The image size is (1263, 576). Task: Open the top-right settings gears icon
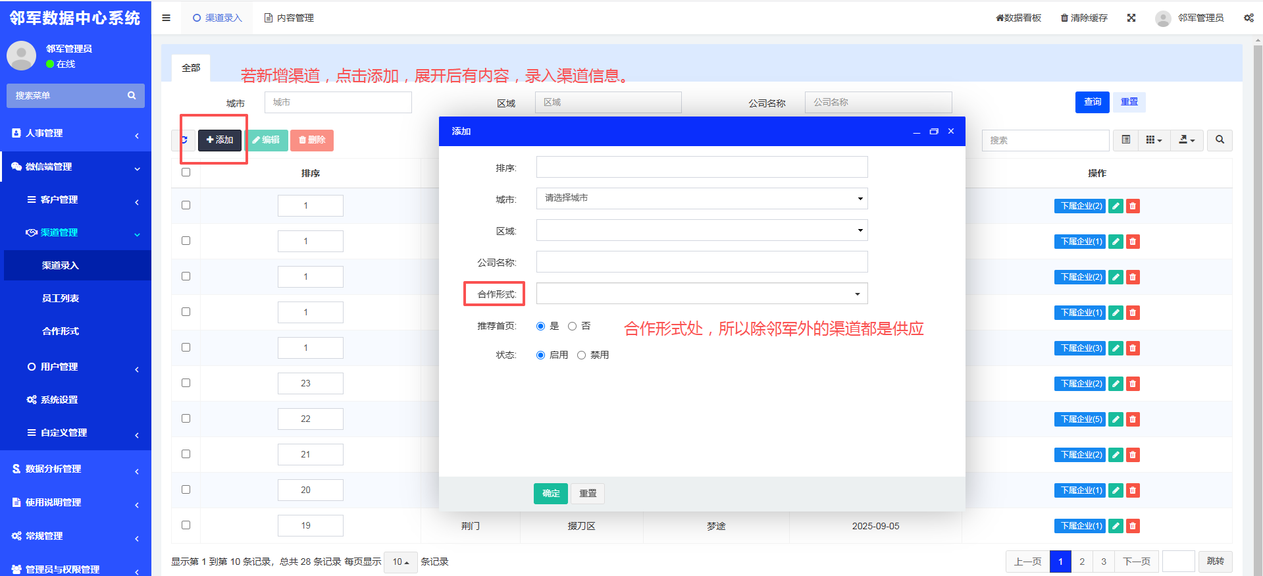(x=1249, y=18)
